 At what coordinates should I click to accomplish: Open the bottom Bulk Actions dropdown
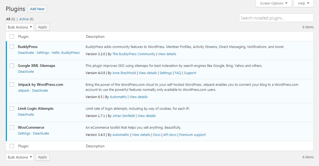pyautogui.click(x=19, y=157)
